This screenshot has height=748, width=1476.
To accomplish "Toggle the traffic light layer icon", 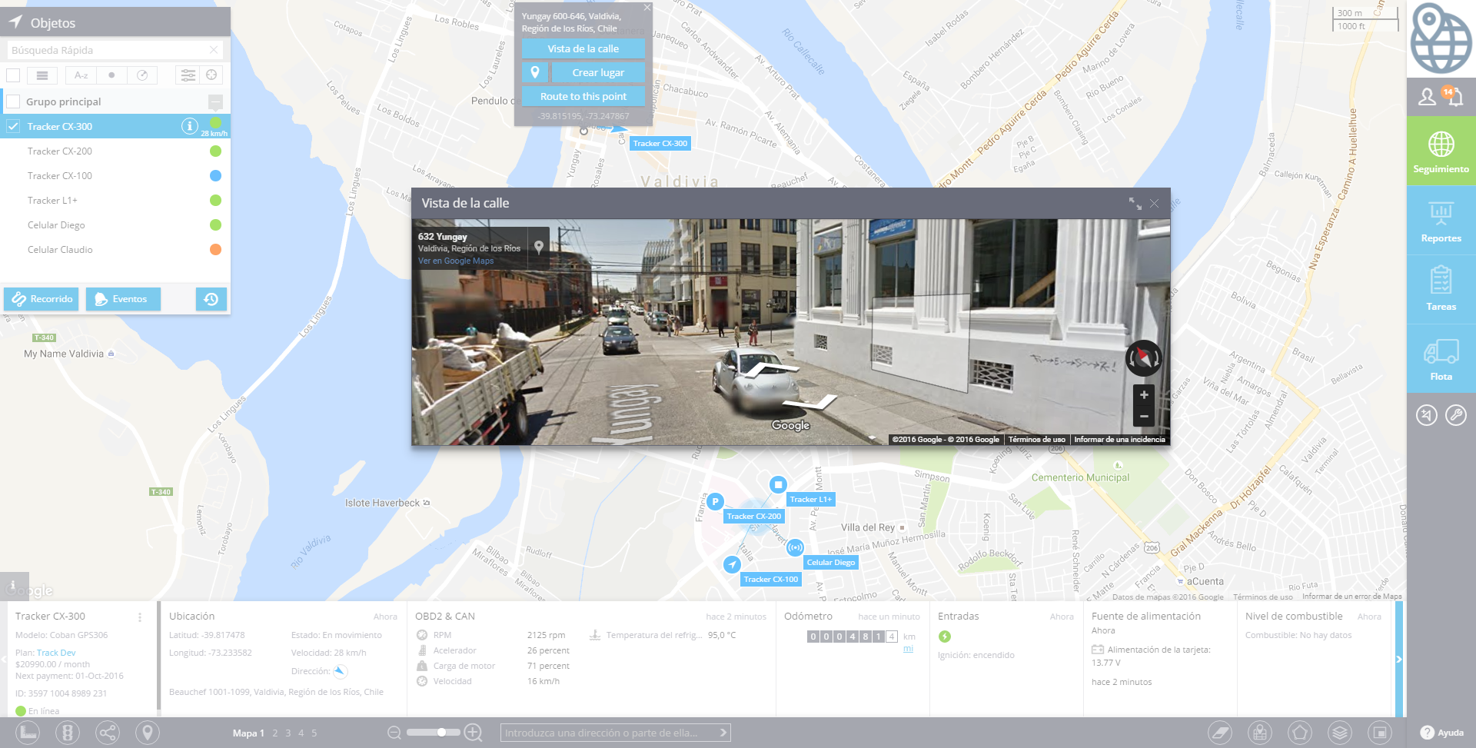I will pos(68,733).
